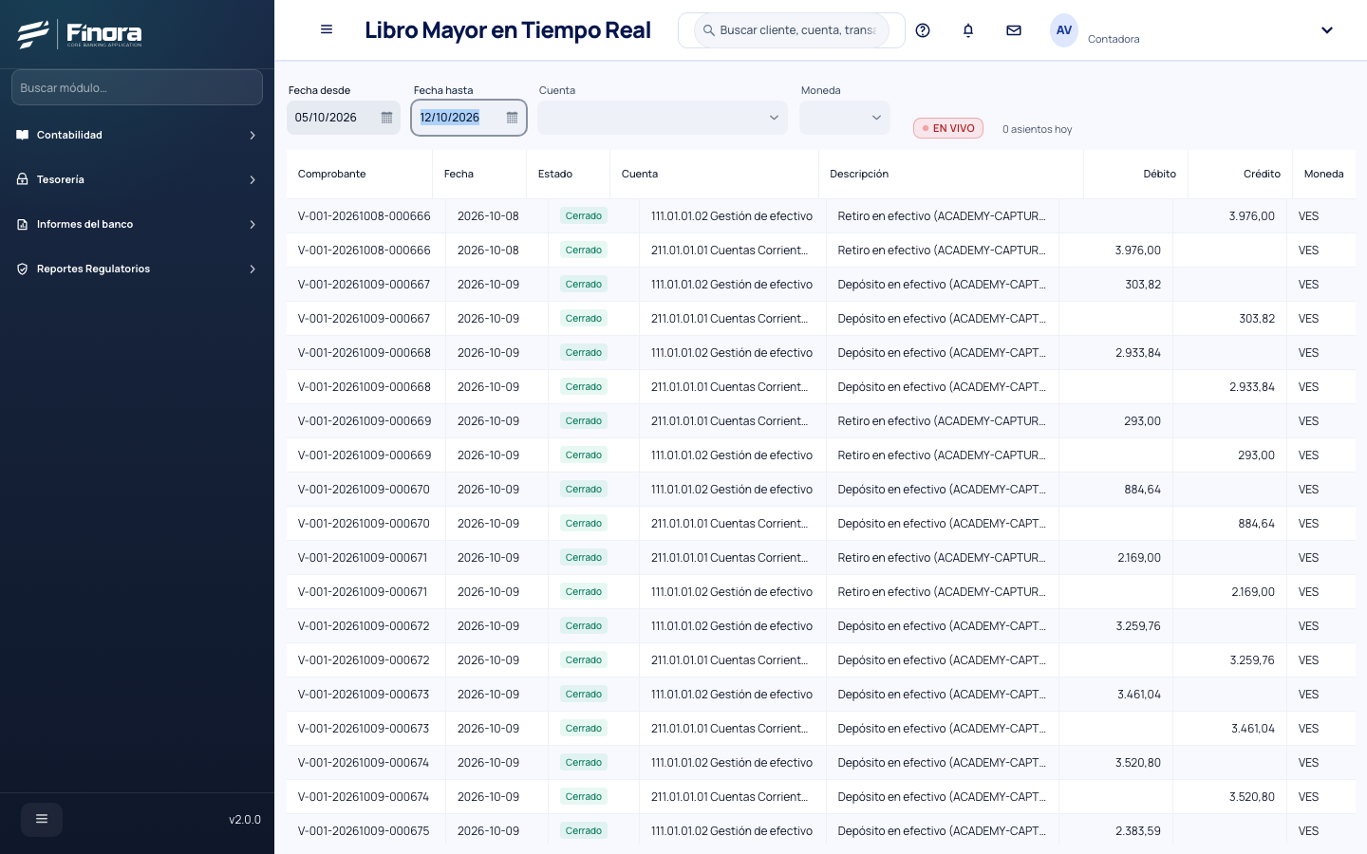Open the help question mark icon
Viewport: 1367px width, 854px height.
(923, 30)
